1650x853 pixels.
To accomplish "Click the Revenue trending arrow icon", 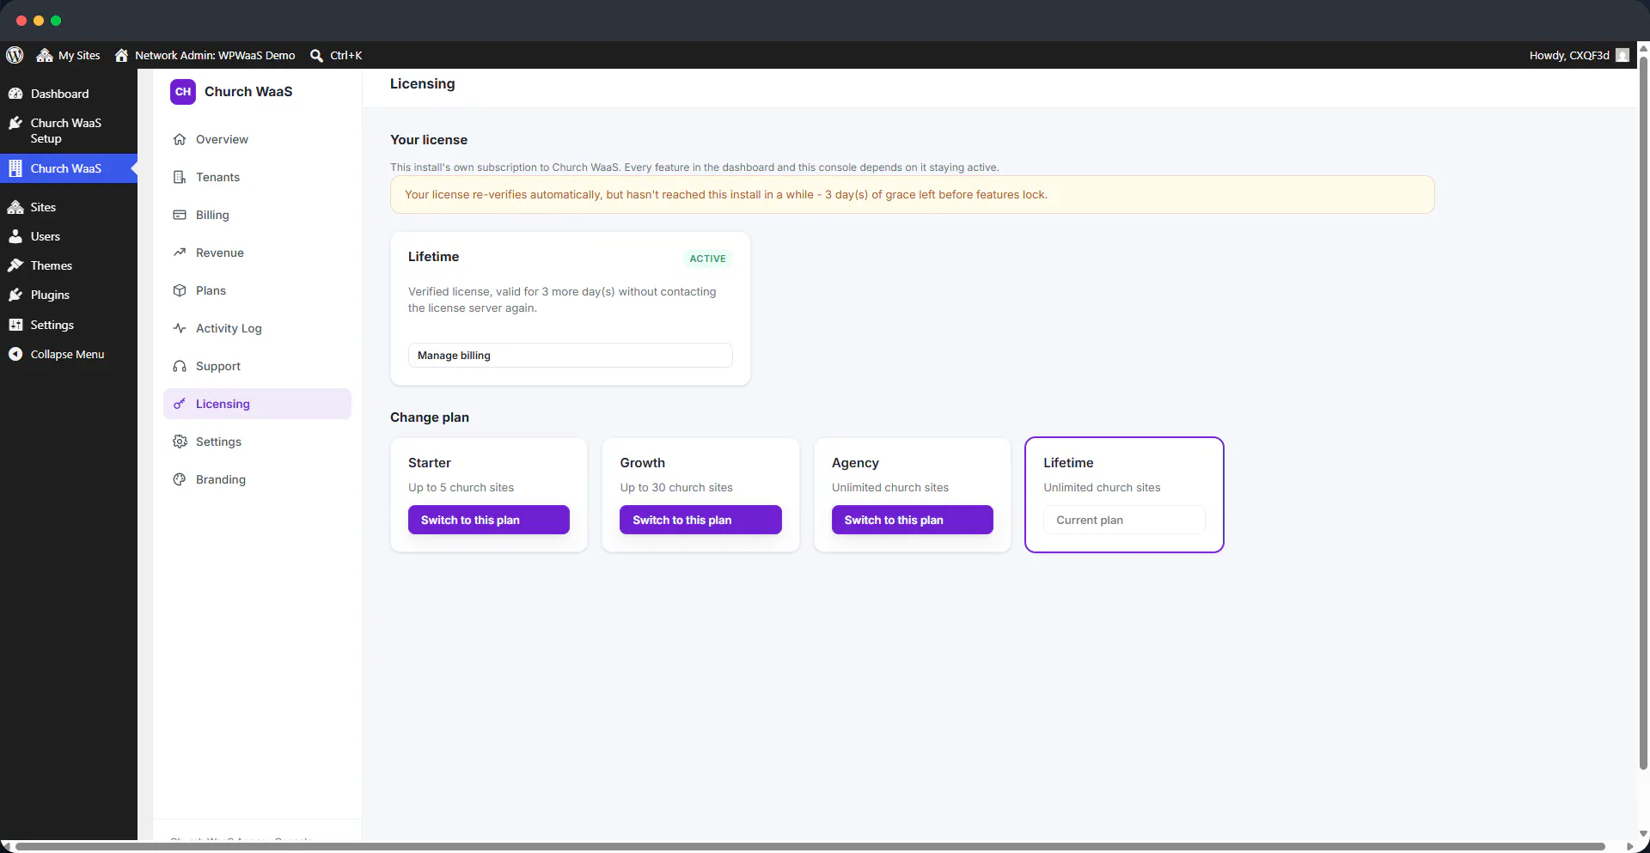I will [180, 253].
